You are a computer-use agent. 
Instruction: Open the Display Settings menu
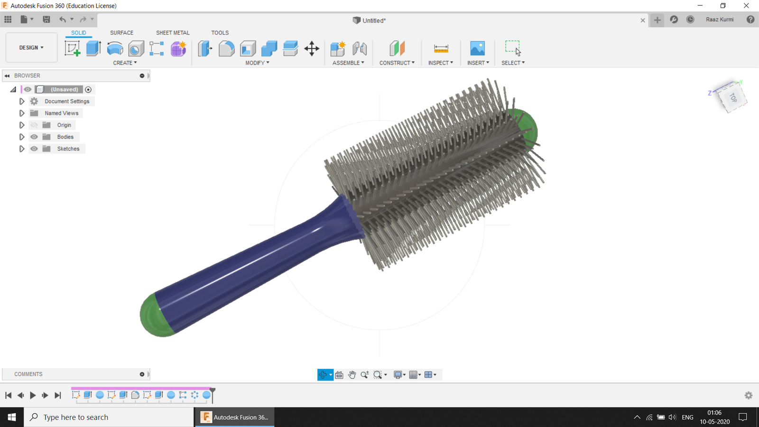pyautogui.click(x=400, y=375)
